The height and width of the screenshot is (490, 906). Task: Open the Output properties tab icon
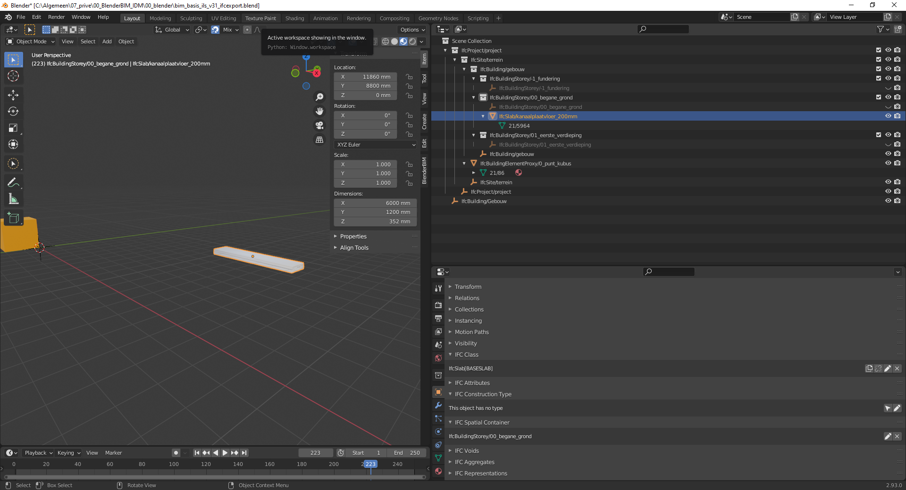click(438, 318)
